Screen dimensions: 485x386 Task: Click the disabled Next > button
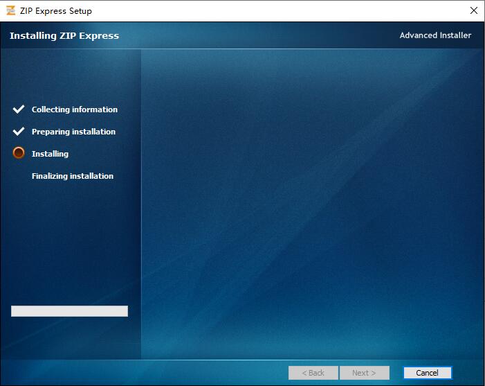[365, 373]
